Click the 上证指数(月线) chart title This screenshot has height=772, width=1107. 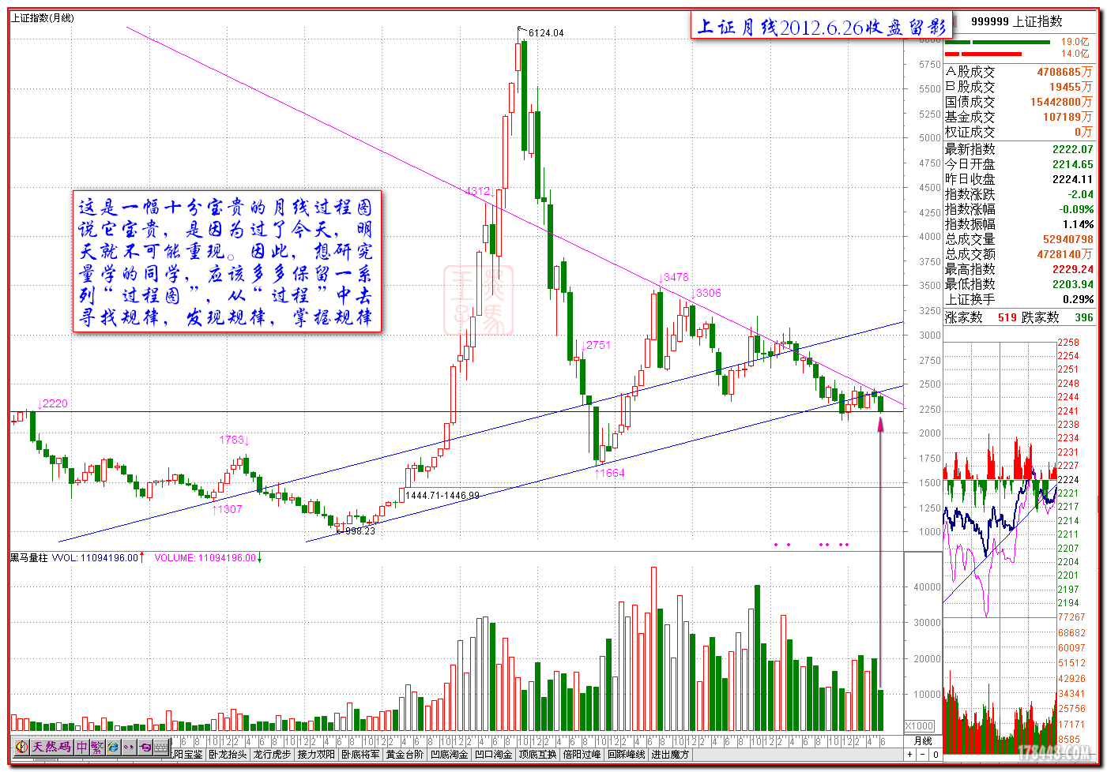[42, 17]
